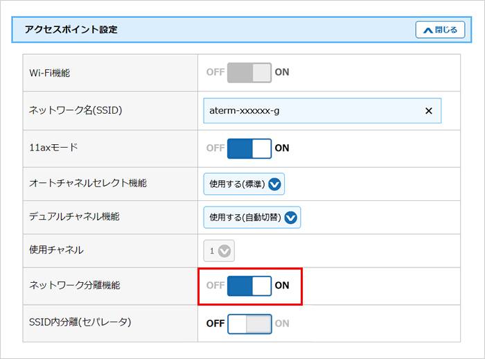The image size is (485, 359).
Task: Click the OFF label beside the Wi-Fi機能 switch
Action: pos(215,72)
